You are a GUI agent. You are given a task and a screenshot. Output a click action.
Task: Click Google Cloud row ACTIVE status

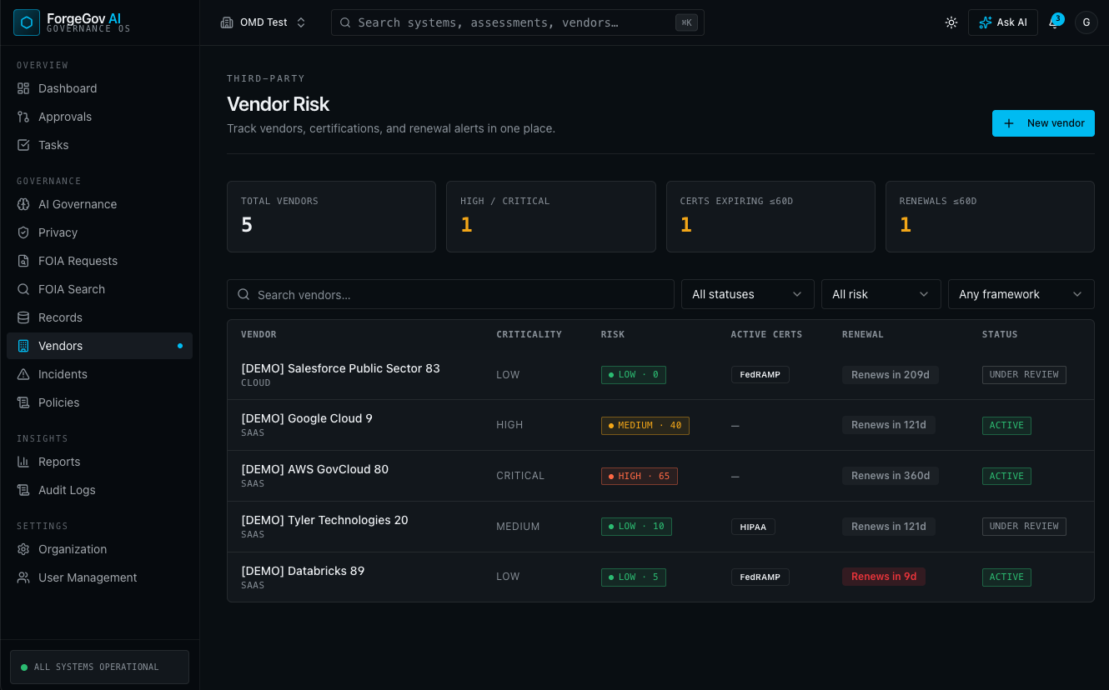pos(1006,425)
